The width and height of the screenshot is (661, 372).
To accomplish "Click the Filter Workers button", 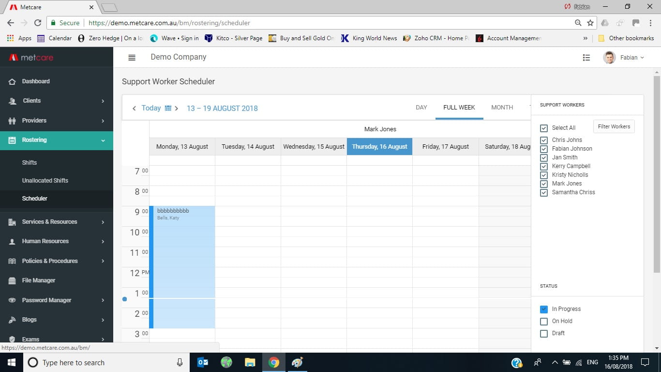I will (614, 126).
